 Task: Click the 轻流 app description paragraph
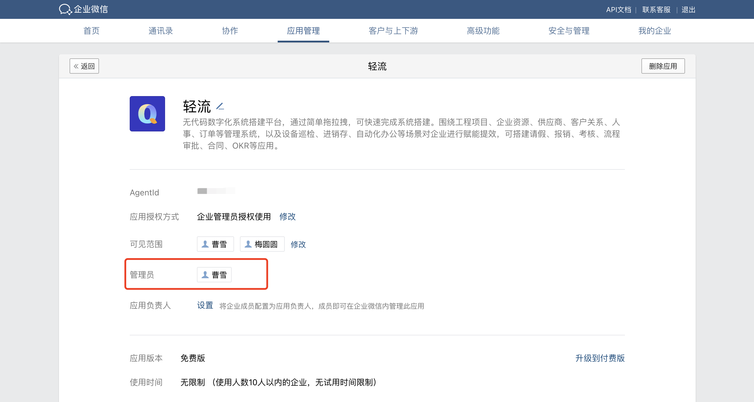click(401, 134)
